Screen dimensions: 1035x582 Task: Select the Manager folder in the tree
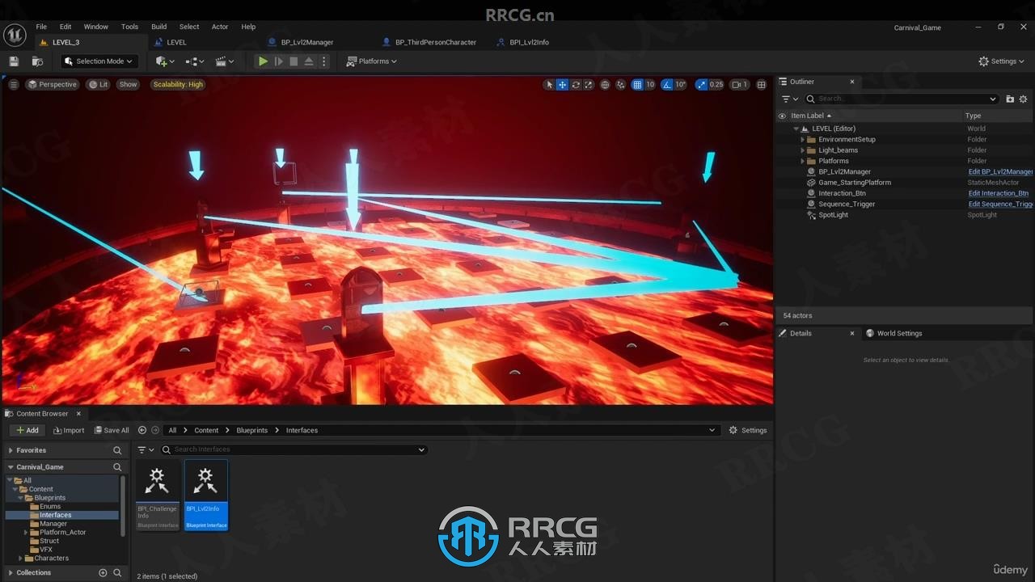[54, 524]
